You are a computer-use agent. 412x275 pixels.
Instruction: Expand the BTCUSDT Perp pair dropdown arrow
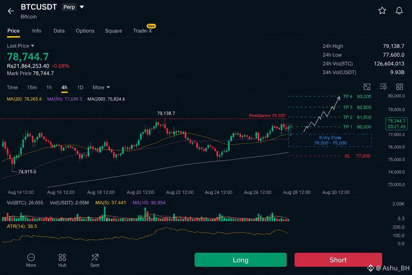(82, 7)
